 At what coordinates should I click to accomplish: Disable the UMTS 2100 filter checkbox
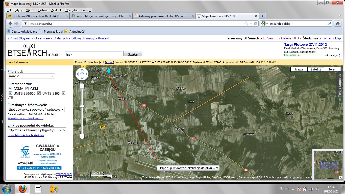[x=39, y=93]
